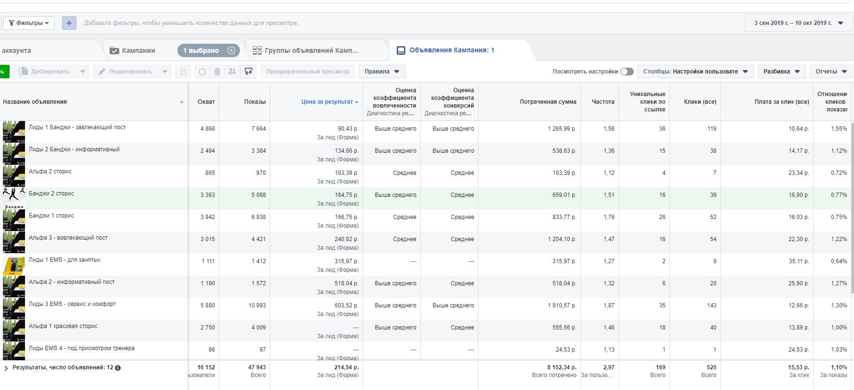Open the Дублировать dropdown arrow

[82, 72]
